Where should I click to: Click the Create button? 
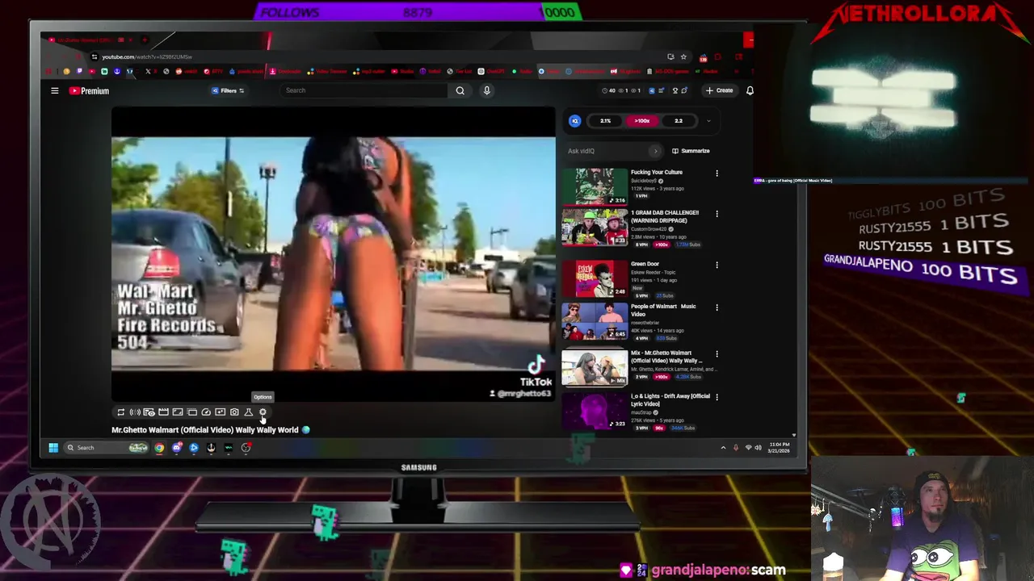(x=720, y=90)
